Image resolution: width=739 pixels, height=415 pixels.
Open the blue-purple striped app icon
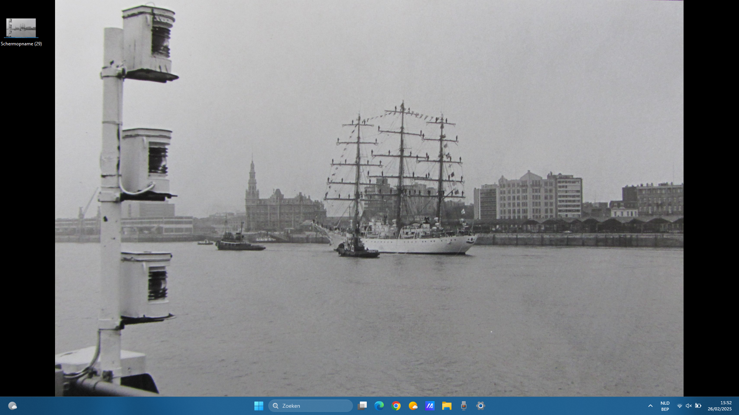tap(430, 406)
